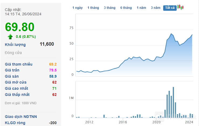199x126 pixels.
Task: Click the "Giá tham chiếu" label
Action: [19, 64]
